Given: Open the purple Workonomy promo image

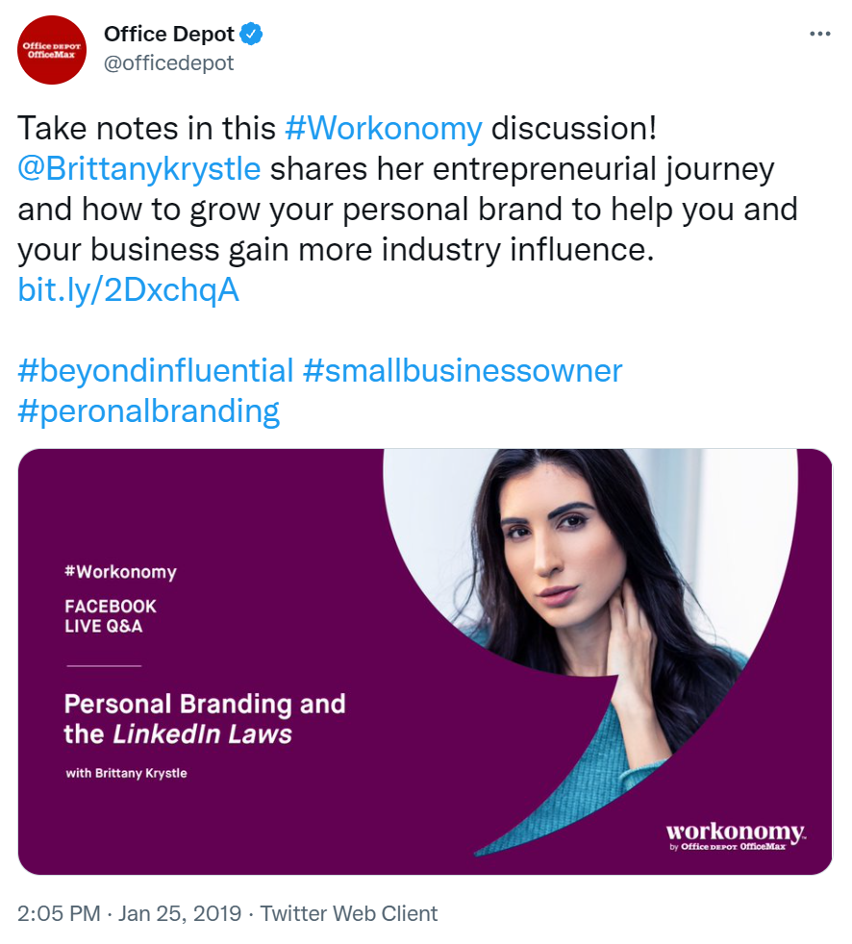Looking at the screenshot, I should [x=424, y=661].
